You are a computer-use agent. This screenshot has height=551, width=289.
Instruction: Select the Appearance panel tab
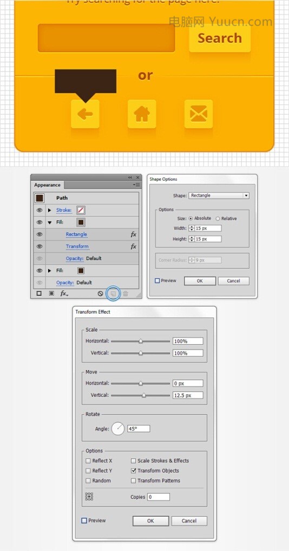click(47, 185)
